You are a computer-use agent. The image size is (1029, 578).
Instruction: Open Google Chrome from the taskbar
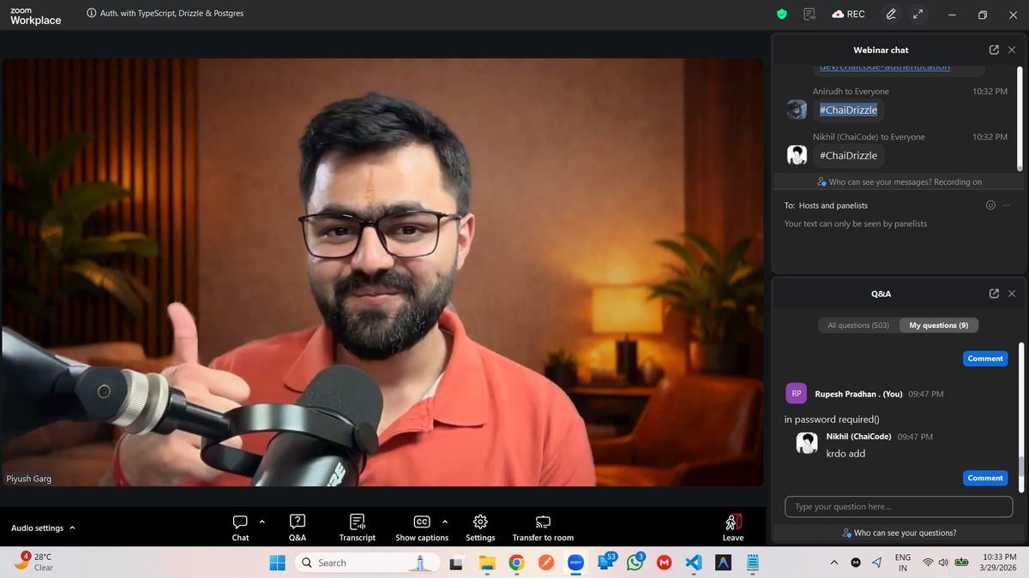click(x=516, y=563)
